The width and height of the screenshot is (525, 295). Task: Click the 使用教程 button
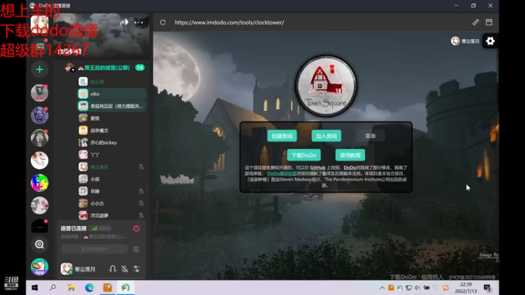[x=350, y=155]
